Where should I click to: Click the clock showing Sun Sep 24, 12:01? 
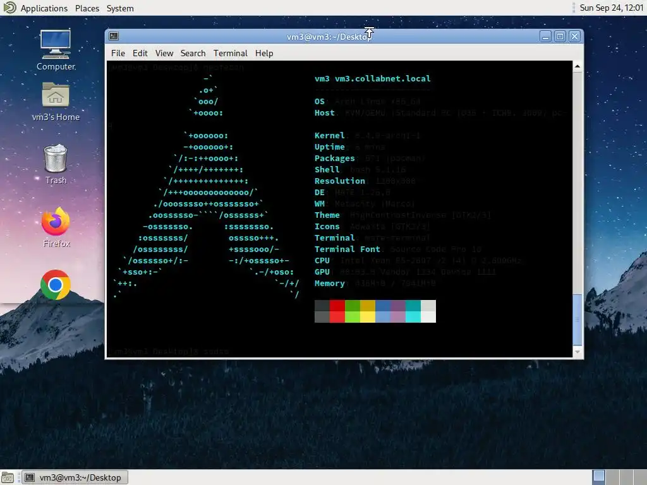point(611,8)
